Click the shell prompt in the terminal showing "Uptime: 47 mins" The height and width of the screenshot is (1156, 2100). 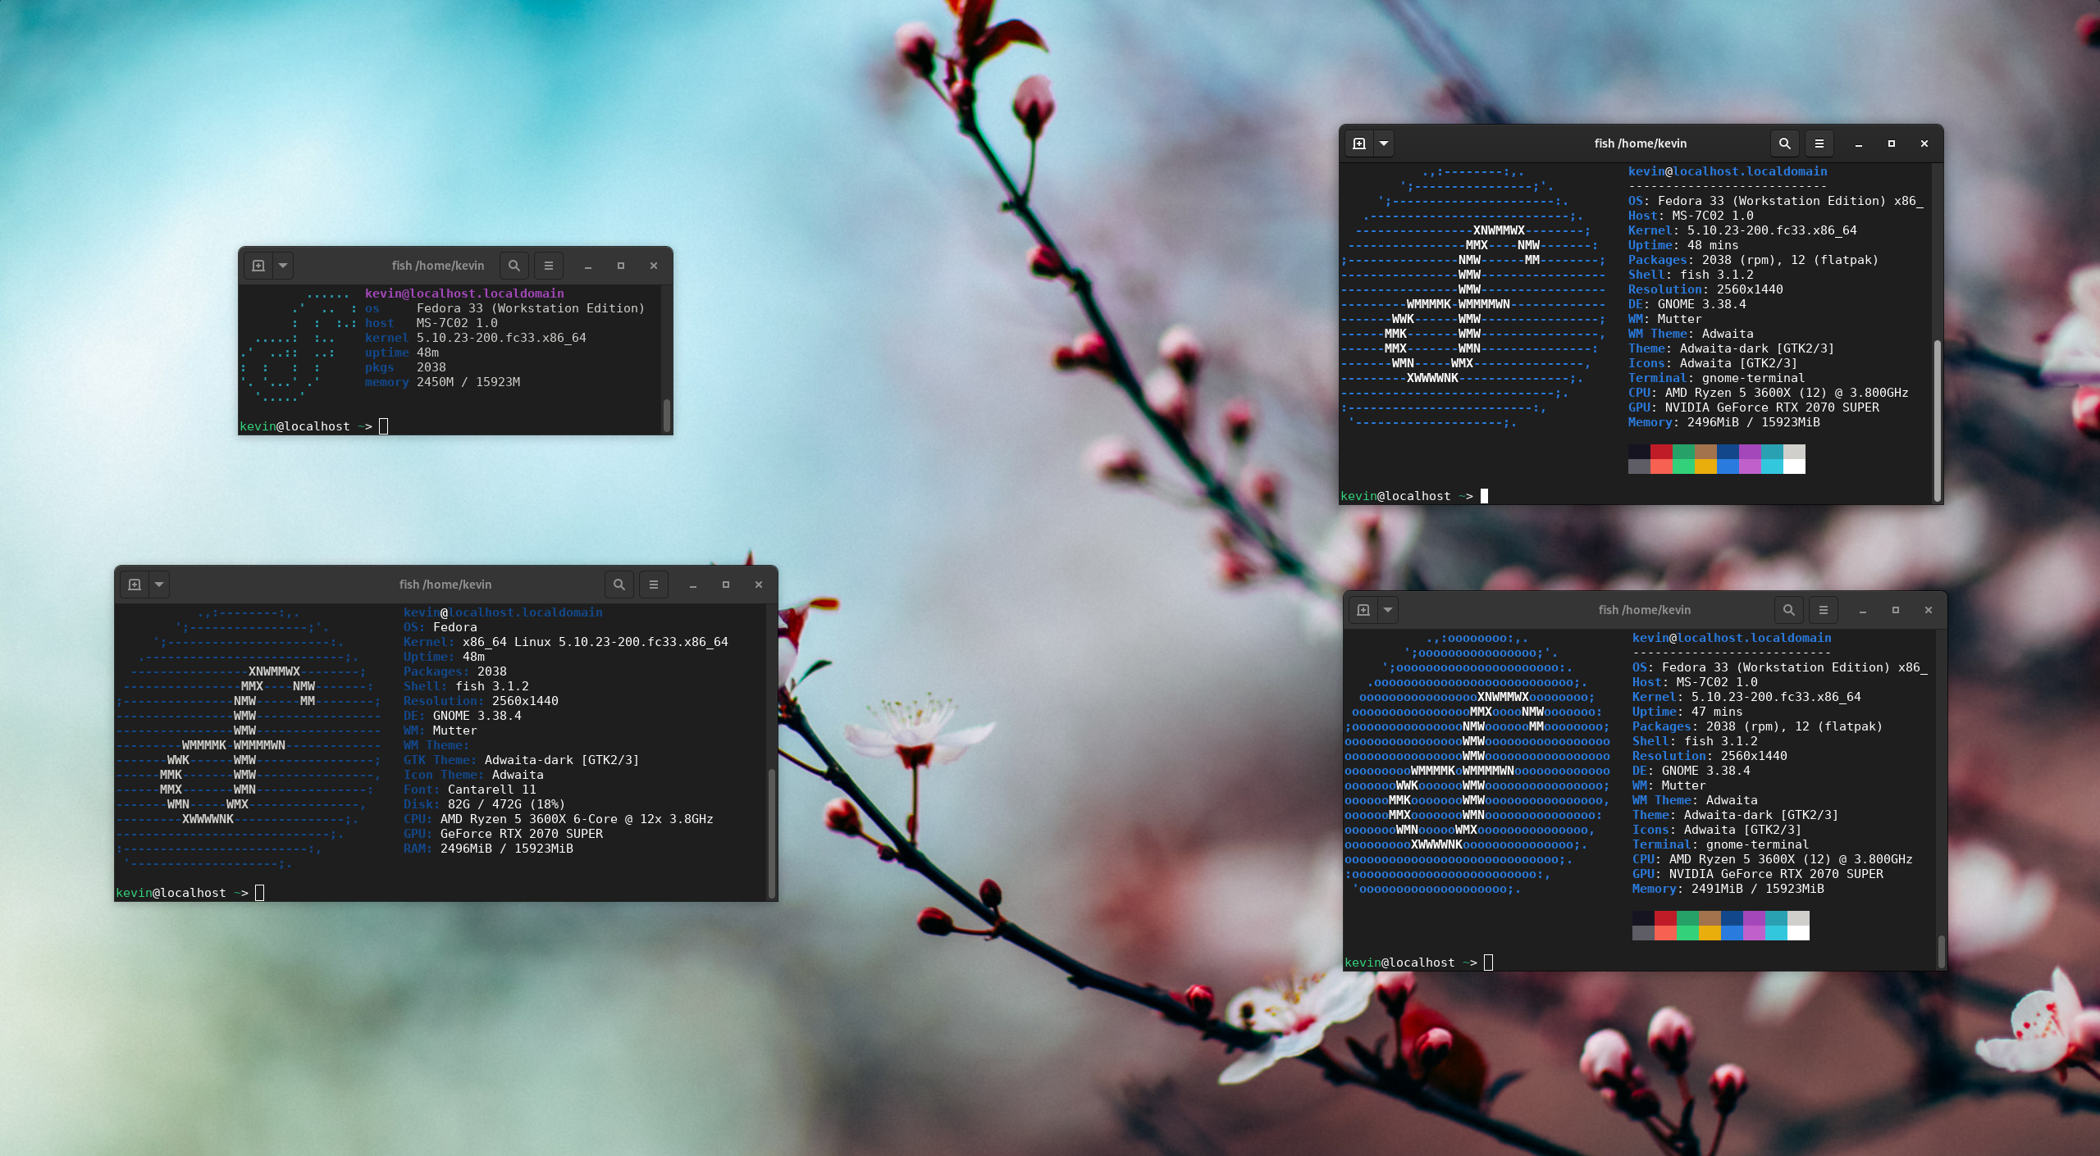[x=1419, y=963]
